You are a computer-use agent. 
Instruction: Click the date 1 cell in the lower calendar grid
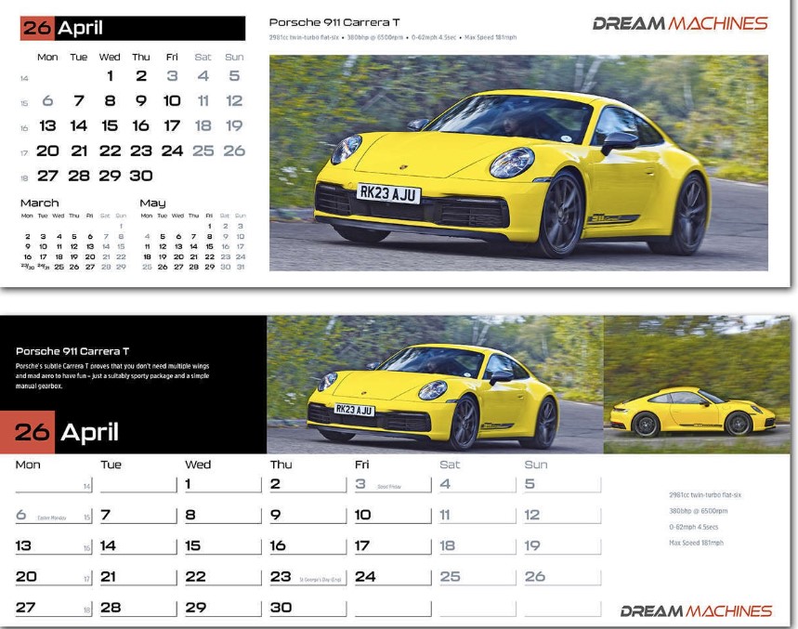click(x=222, y=484)
